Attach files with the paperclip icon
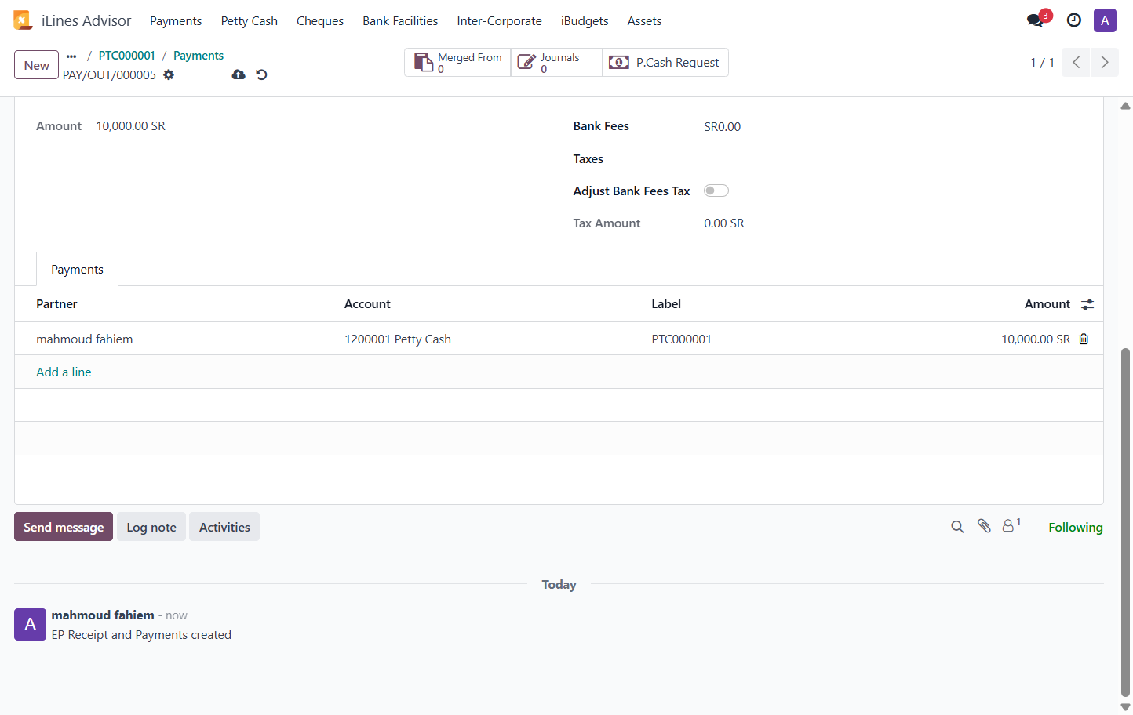 (984, 526)
